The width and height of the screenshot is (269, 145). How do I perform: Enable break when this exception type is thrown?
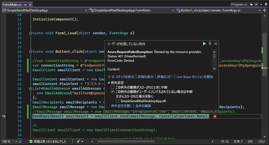point(113,87)
